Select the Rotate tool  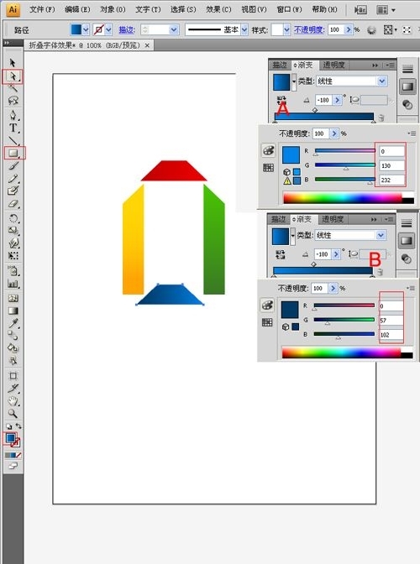(x=13, y=218)
